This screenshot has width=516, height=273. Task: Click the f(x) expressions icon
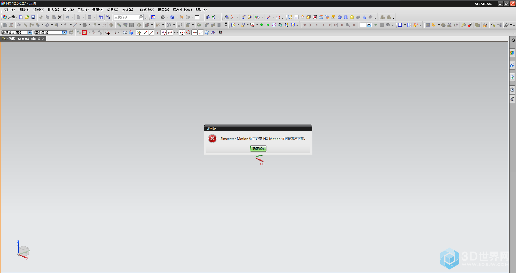click(x=19, y=25)
